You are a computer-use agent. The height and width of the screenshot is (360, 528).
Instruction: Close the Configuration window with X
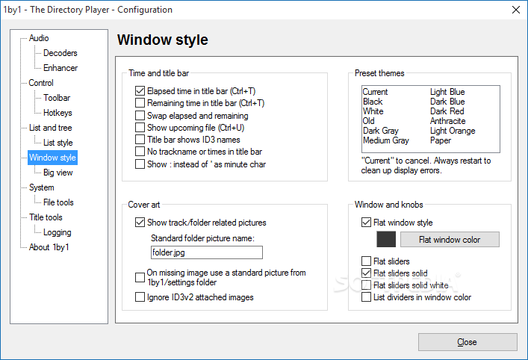point(516,10)
